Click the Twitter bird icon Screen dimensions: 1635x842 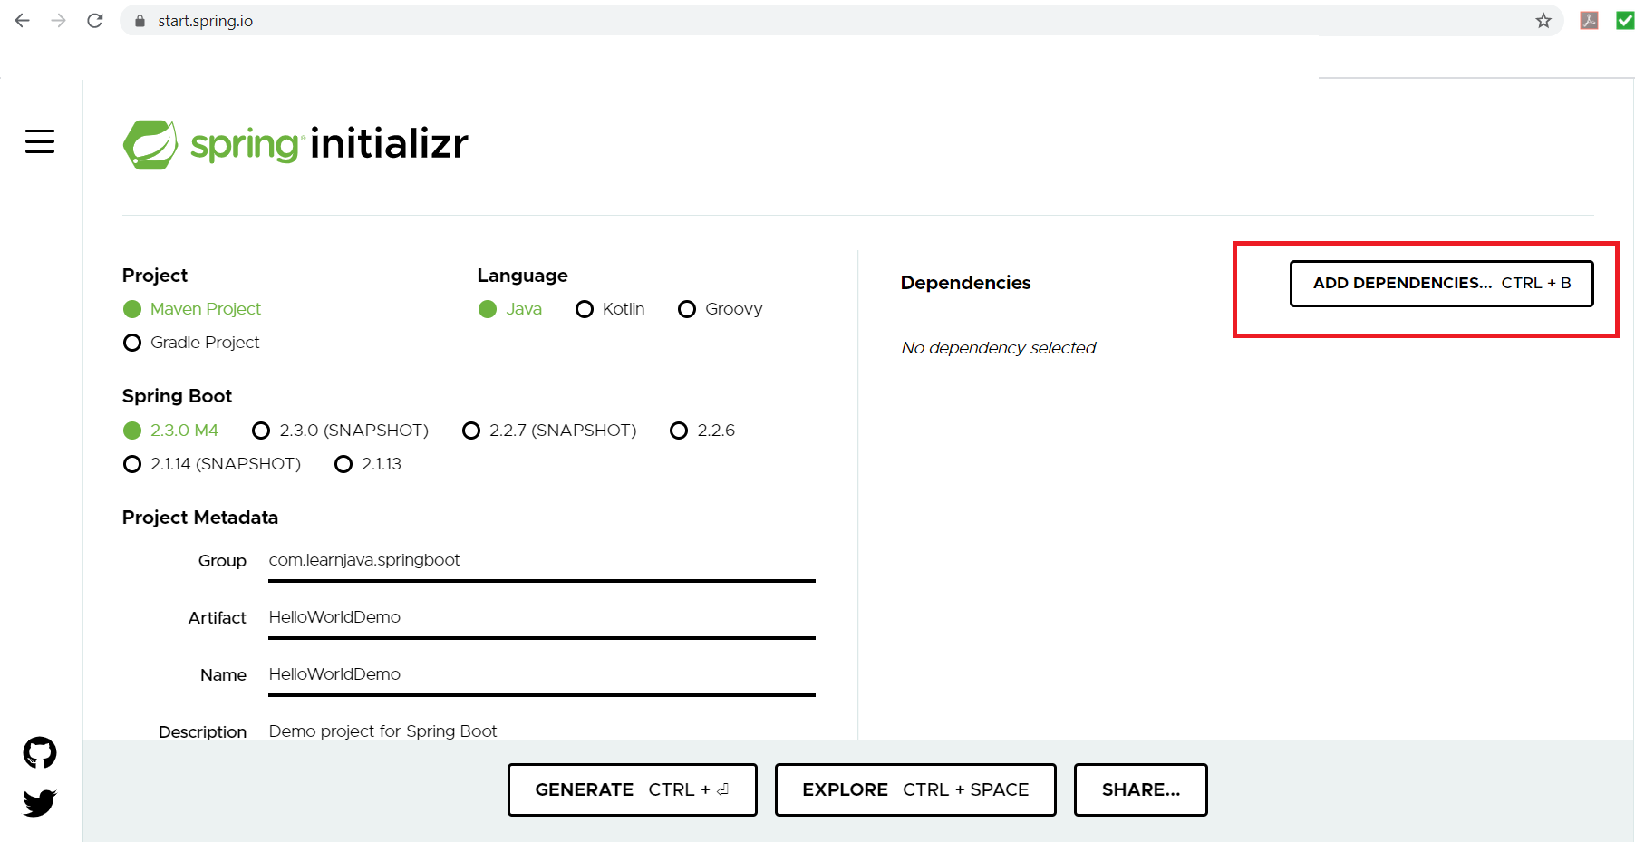click(x=40, y=802)
